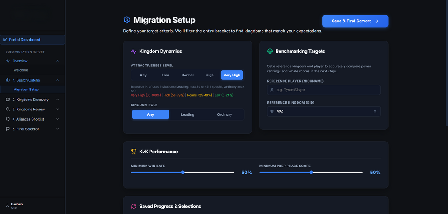Click the Overview pulse icon in sidebar
This screenshot has height=214, width=448.
(8, 61)
